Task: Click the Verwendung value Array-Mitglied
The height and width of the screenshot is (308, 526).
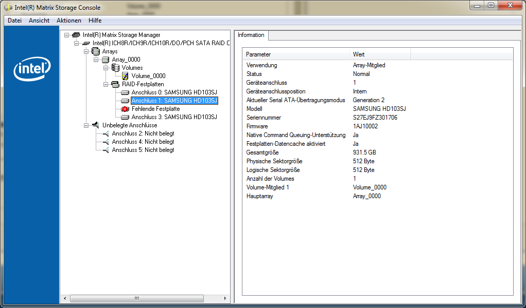Action: (x=369, y=65)
